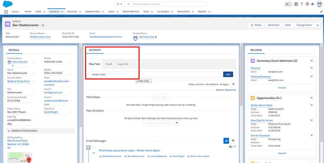Image resolution: width=324 pixels, height=163 pixels.
Task: Collapse the Address Information section
Action: click(x=9, y=131)
